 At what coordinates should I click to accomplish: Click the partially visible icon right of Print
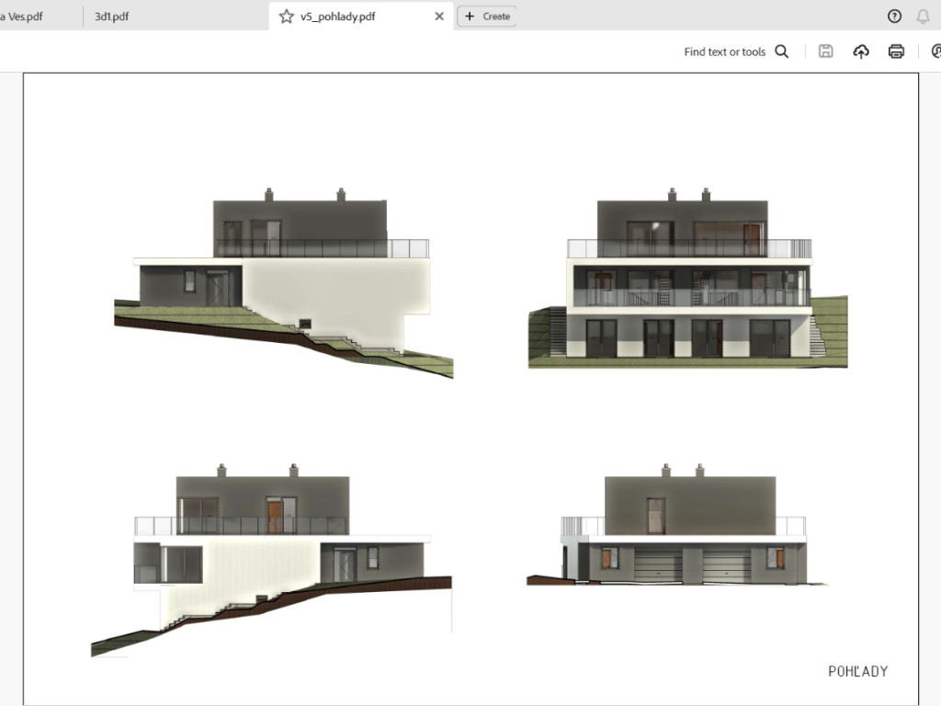[x=935, y=51]
